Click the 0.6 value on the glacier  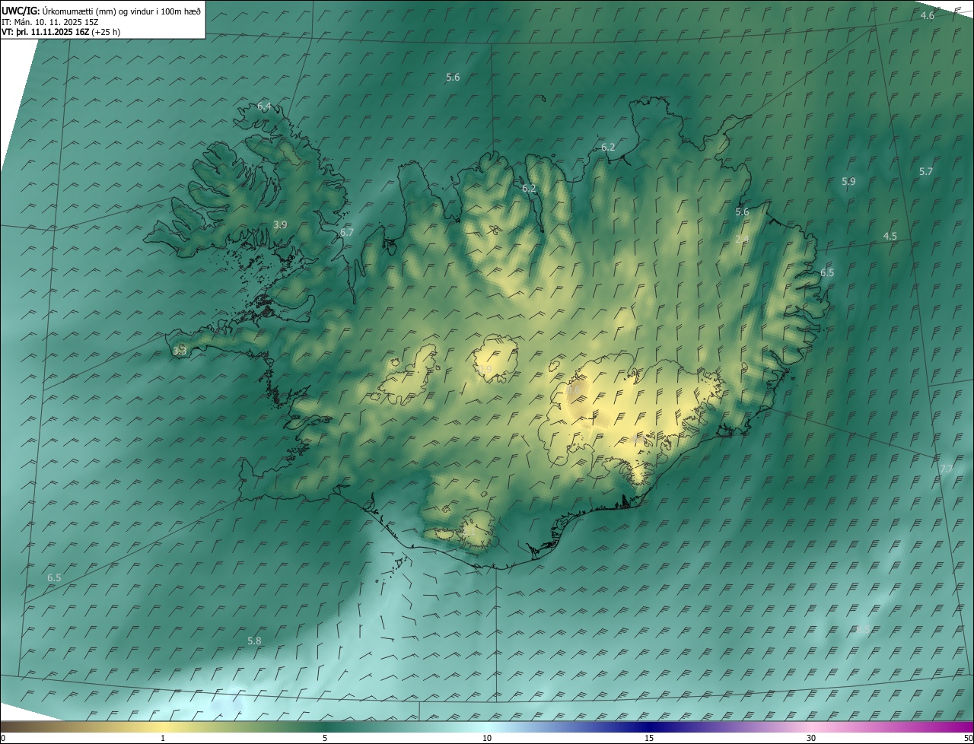(575, 389)
